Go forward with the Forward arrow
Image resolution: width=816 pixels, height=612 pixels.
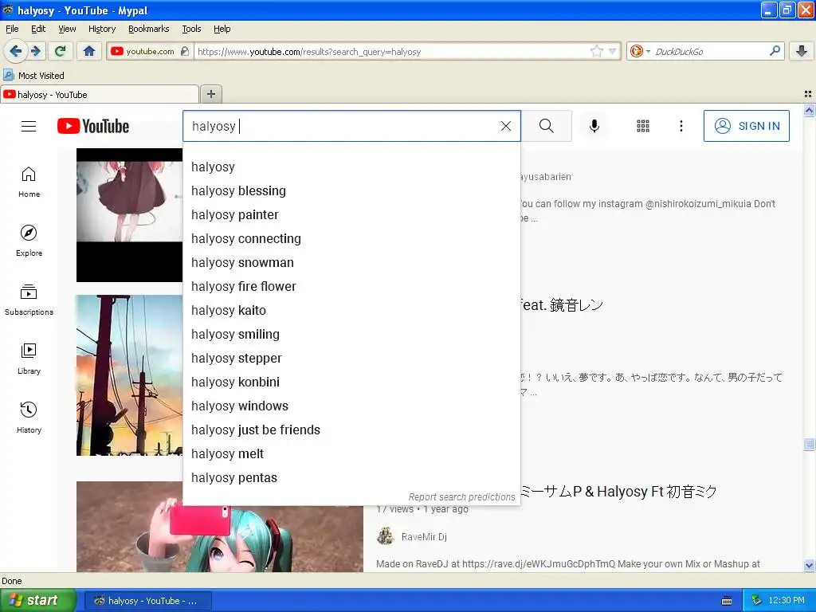tap(35, 51)
